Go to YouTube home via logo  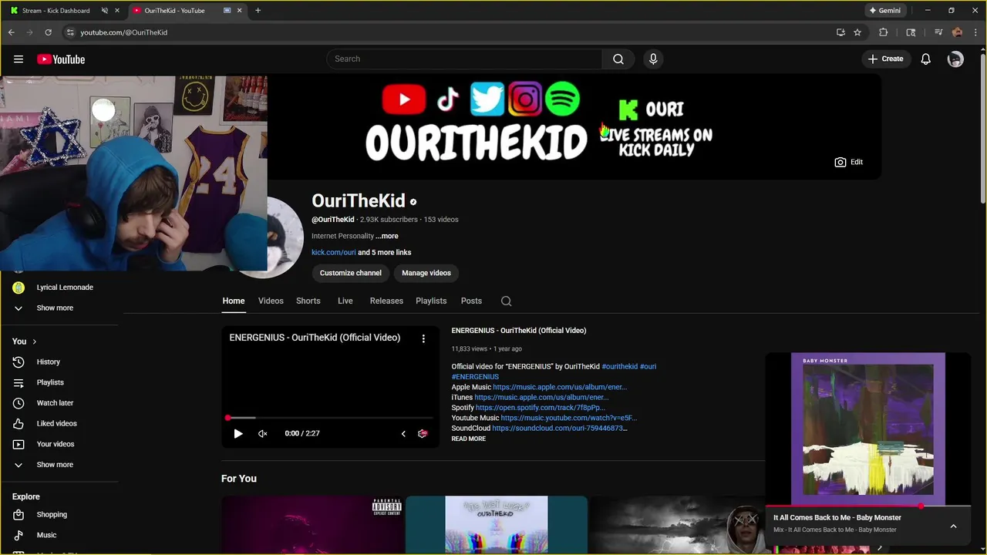[61, 59]
